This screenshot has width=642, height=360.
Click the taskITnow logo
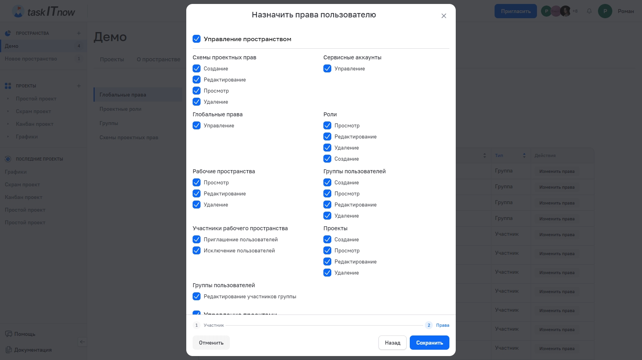click(44, 11)
